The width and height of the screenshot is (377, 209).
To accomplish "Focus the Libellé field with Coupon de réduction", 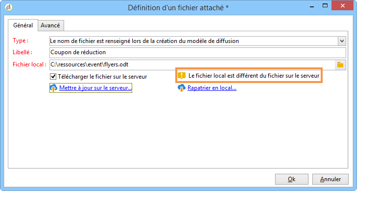I will coord(198,52).
